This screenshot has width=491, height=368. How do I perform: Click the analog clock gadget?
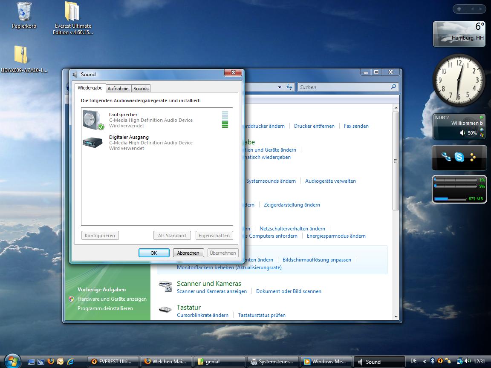pyautogui.click(x=459, y=80)
